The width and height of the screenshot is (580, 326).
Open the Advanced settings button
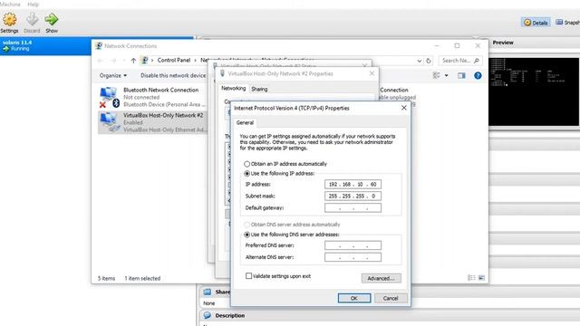(x=381, y=278)
